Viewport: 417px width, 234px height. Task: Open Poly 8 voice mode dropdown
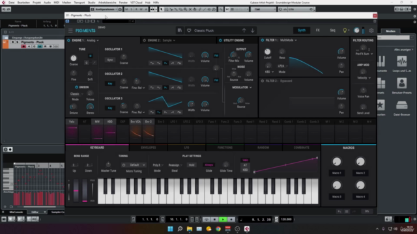coord(158,165)
